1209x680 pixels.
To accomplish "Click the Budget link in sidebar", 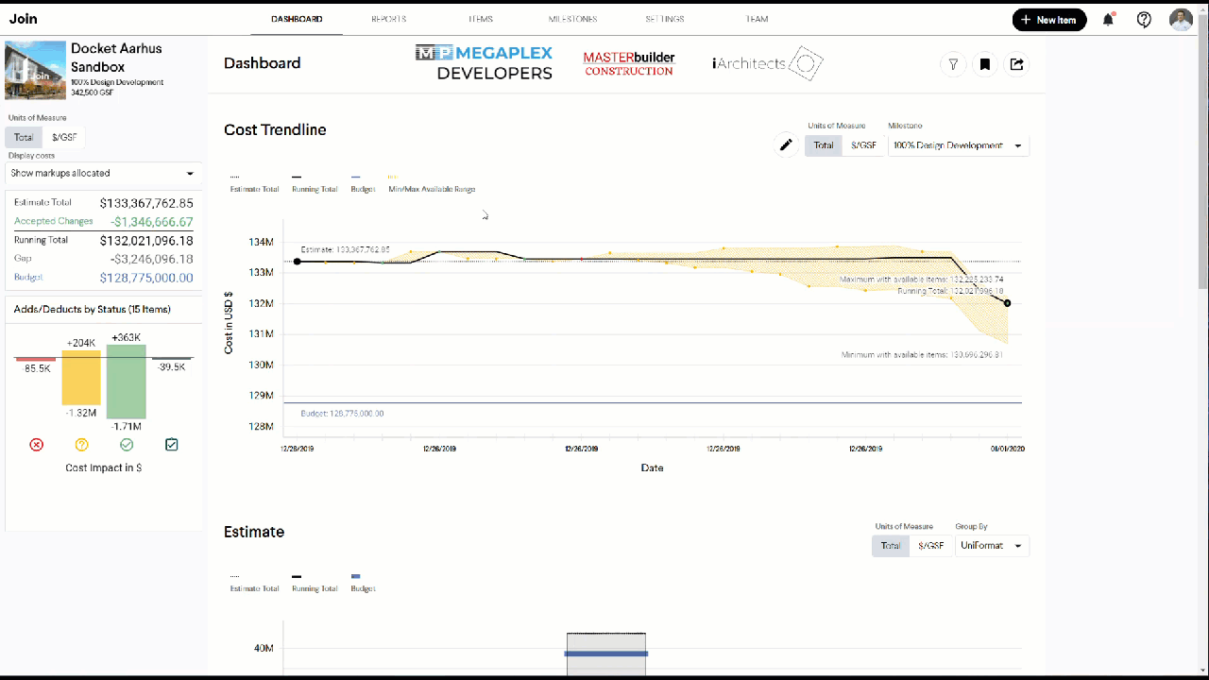I will [x=28, y=278].
